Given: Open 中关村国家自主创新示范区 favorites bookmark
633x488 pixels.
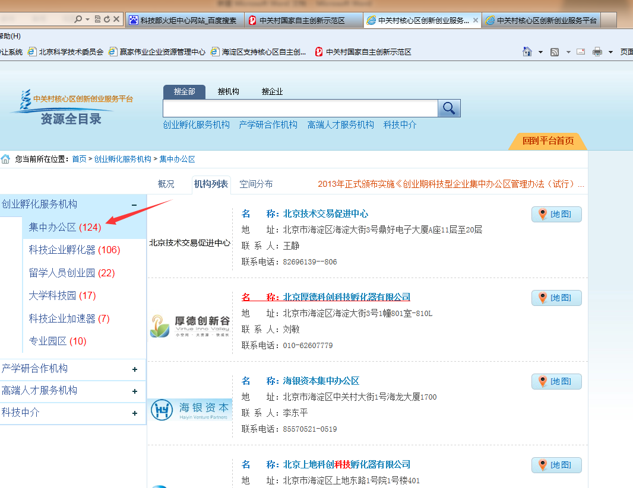Looking at the screenshot, I should point(363,52).
